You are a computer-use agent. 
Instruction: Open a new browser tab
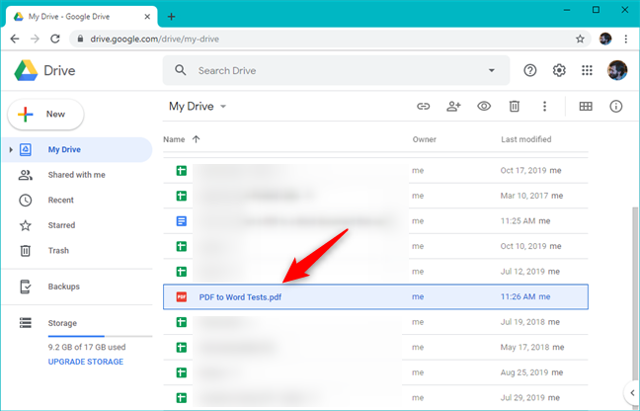172,17
